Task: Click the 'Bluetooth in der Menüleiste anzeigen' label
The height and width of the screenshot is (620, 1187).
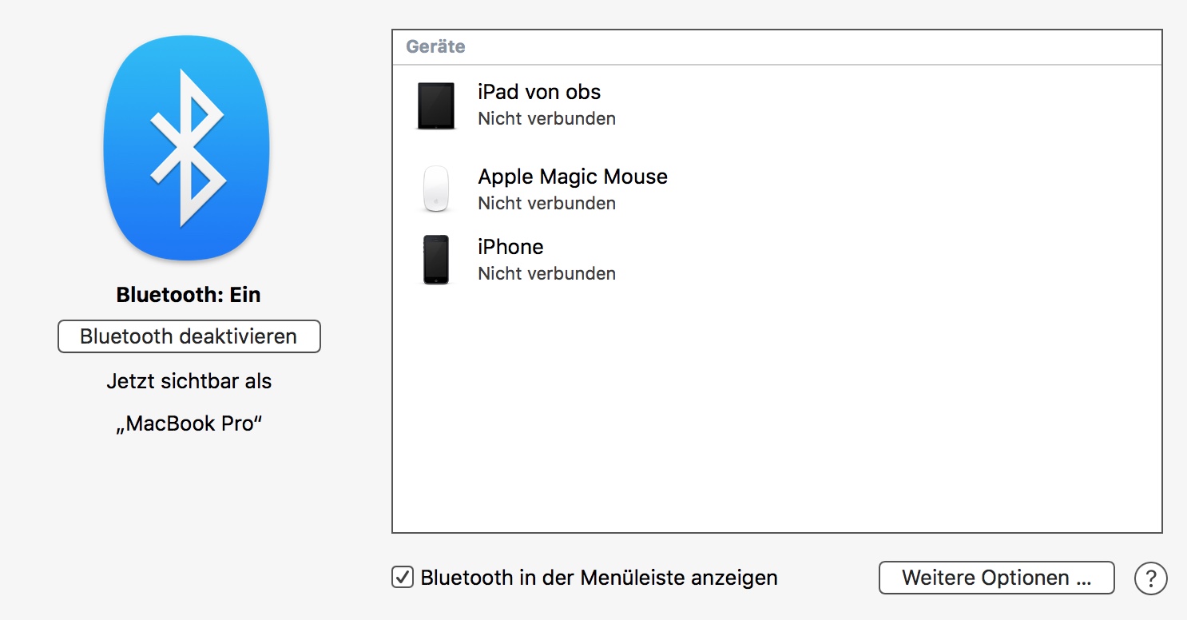Action: point(599,578)
